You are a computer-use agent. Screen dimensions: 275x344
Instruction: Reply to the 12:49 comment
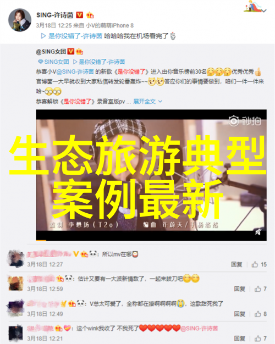coord(239,314)
